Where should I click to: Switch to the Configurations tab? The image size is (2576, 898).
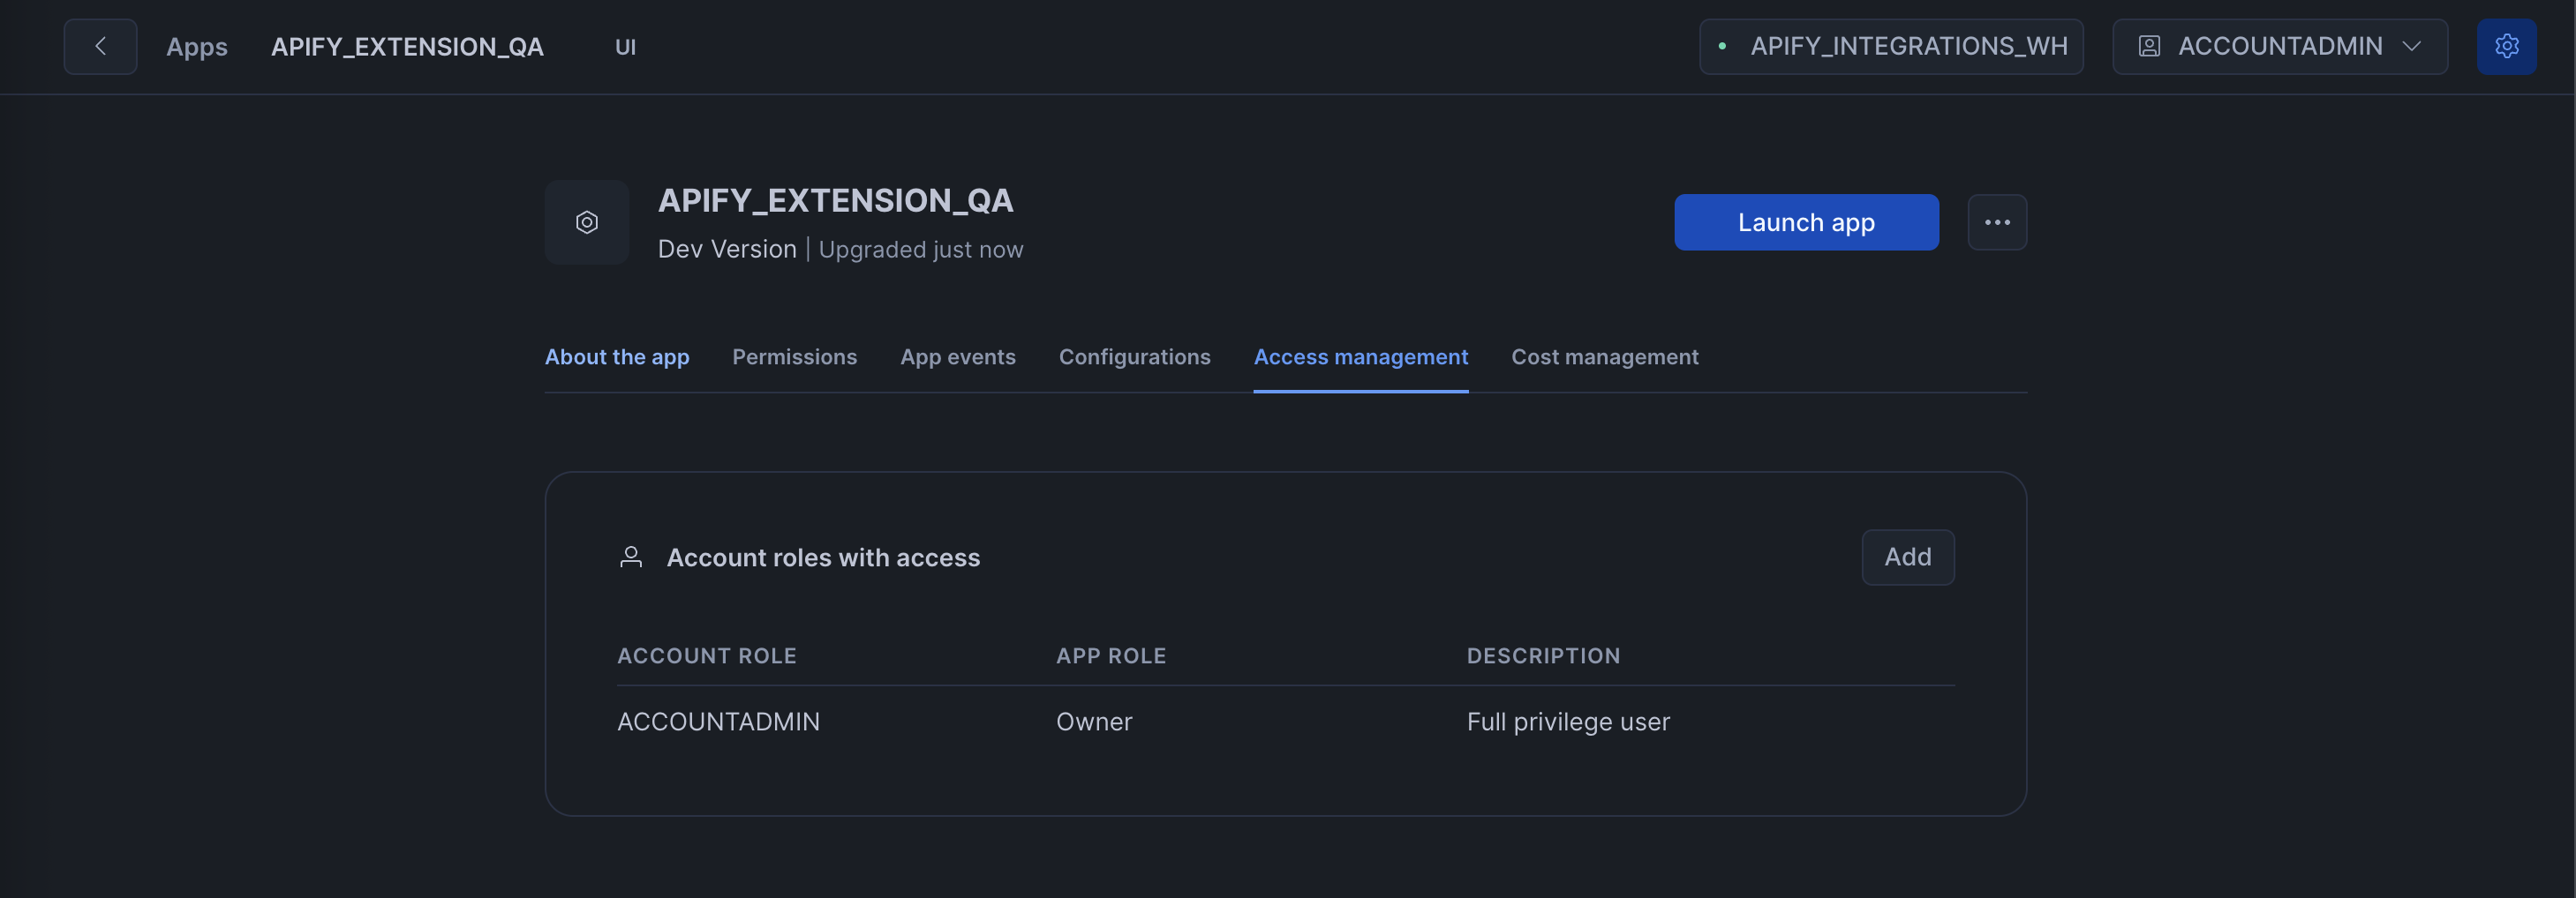1135,356
